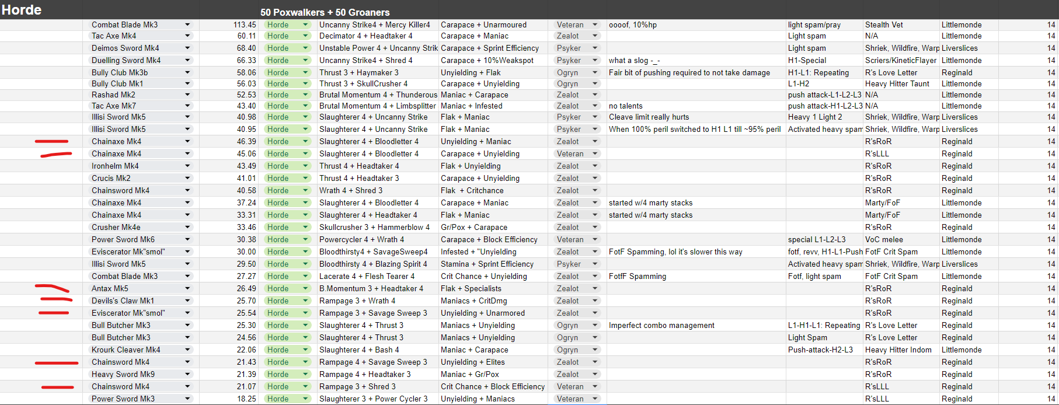
Task: Expand the Duelling Sword Mk4 weapon dropdown arrow
Action: coord(187,61)
